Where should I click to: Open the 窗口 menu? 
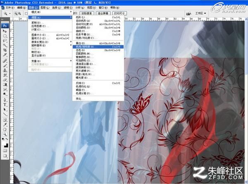tap(103, 7)
